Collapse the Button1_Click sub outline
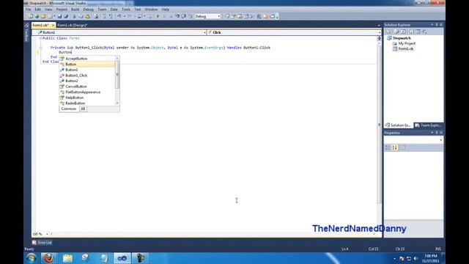Image resolution: width=469 pixels, height=264 pixels. (40, 48)
